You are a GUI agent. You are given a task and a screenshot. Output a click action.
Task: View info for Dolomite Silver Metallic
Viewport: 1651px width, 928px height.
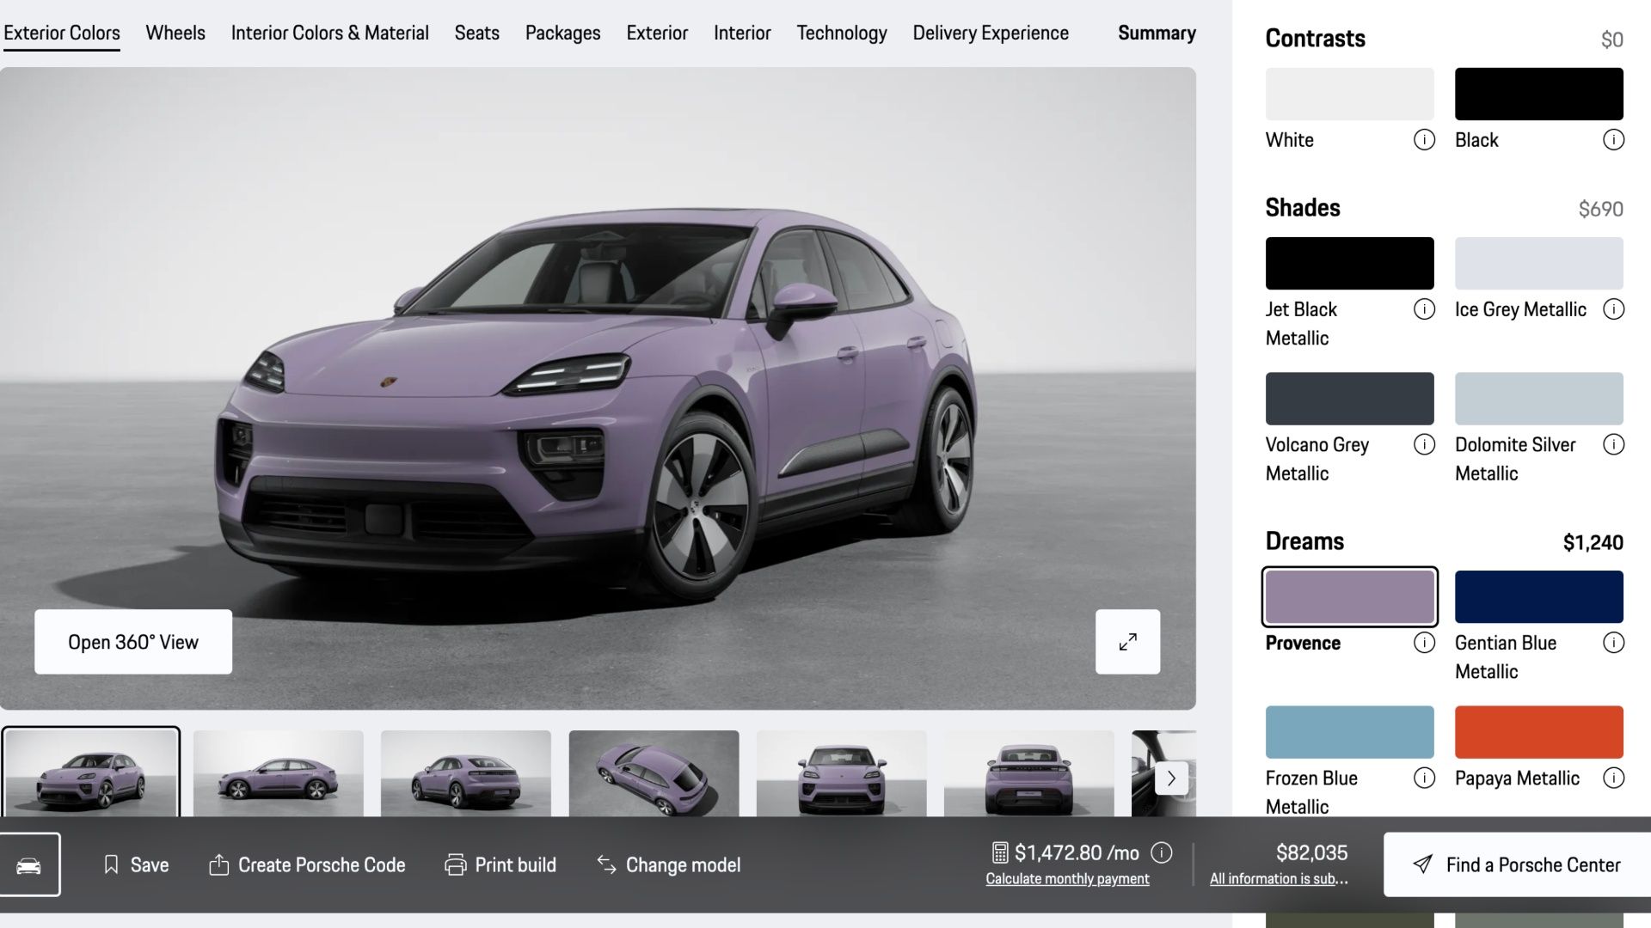tap(1613, 444)
